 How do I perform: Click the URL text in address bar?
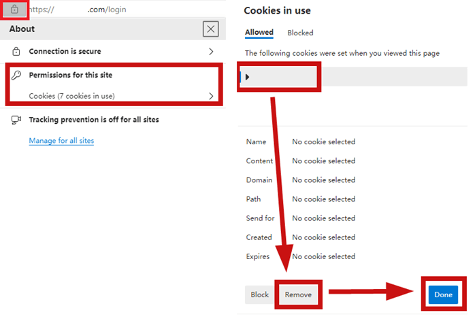[x=78, y=10]
